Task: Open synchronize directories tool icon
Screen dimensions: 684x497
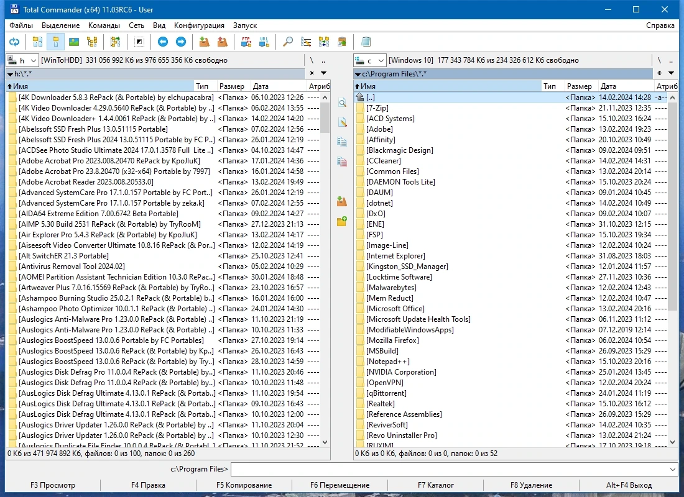Action: (x=324, y=42)
